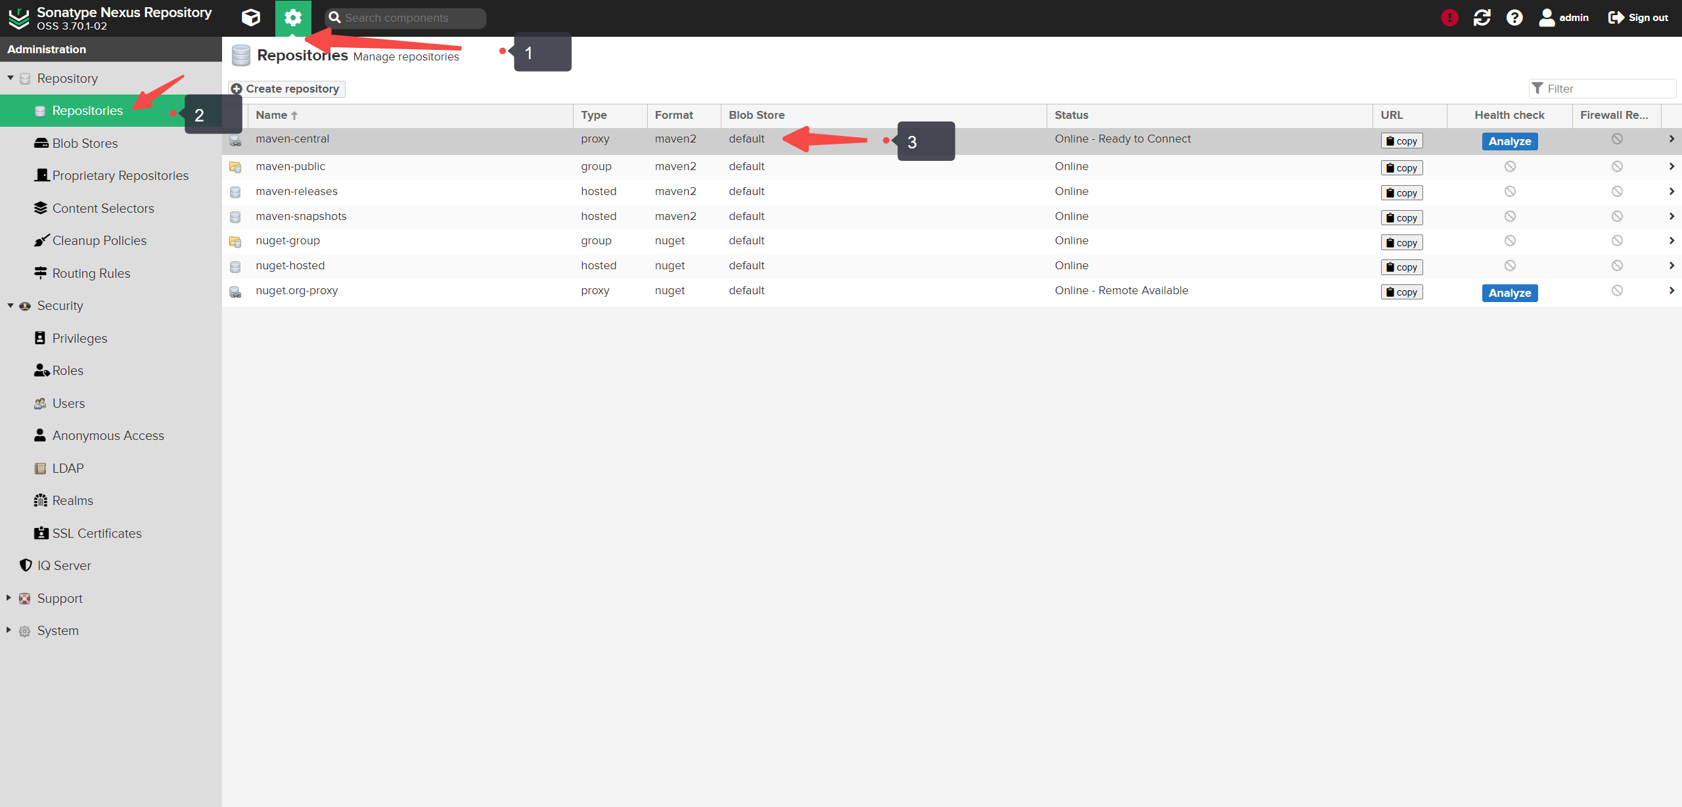Screen dimensions: 1682x807
Task: Copy the maven-public URL
Action: coord(1401,167)
